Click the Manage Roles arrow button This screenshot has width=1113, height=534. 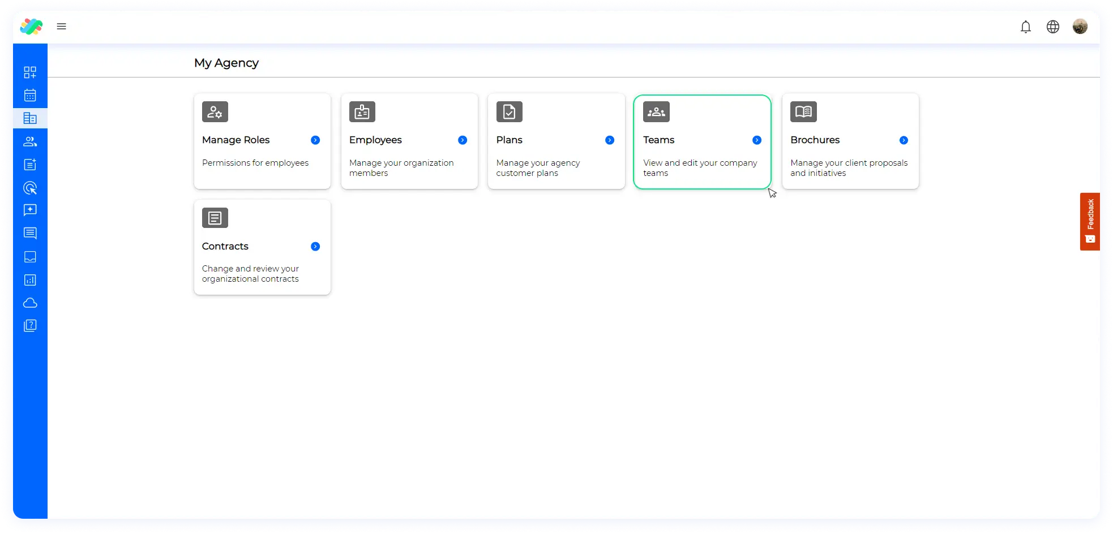click(315, 140)
